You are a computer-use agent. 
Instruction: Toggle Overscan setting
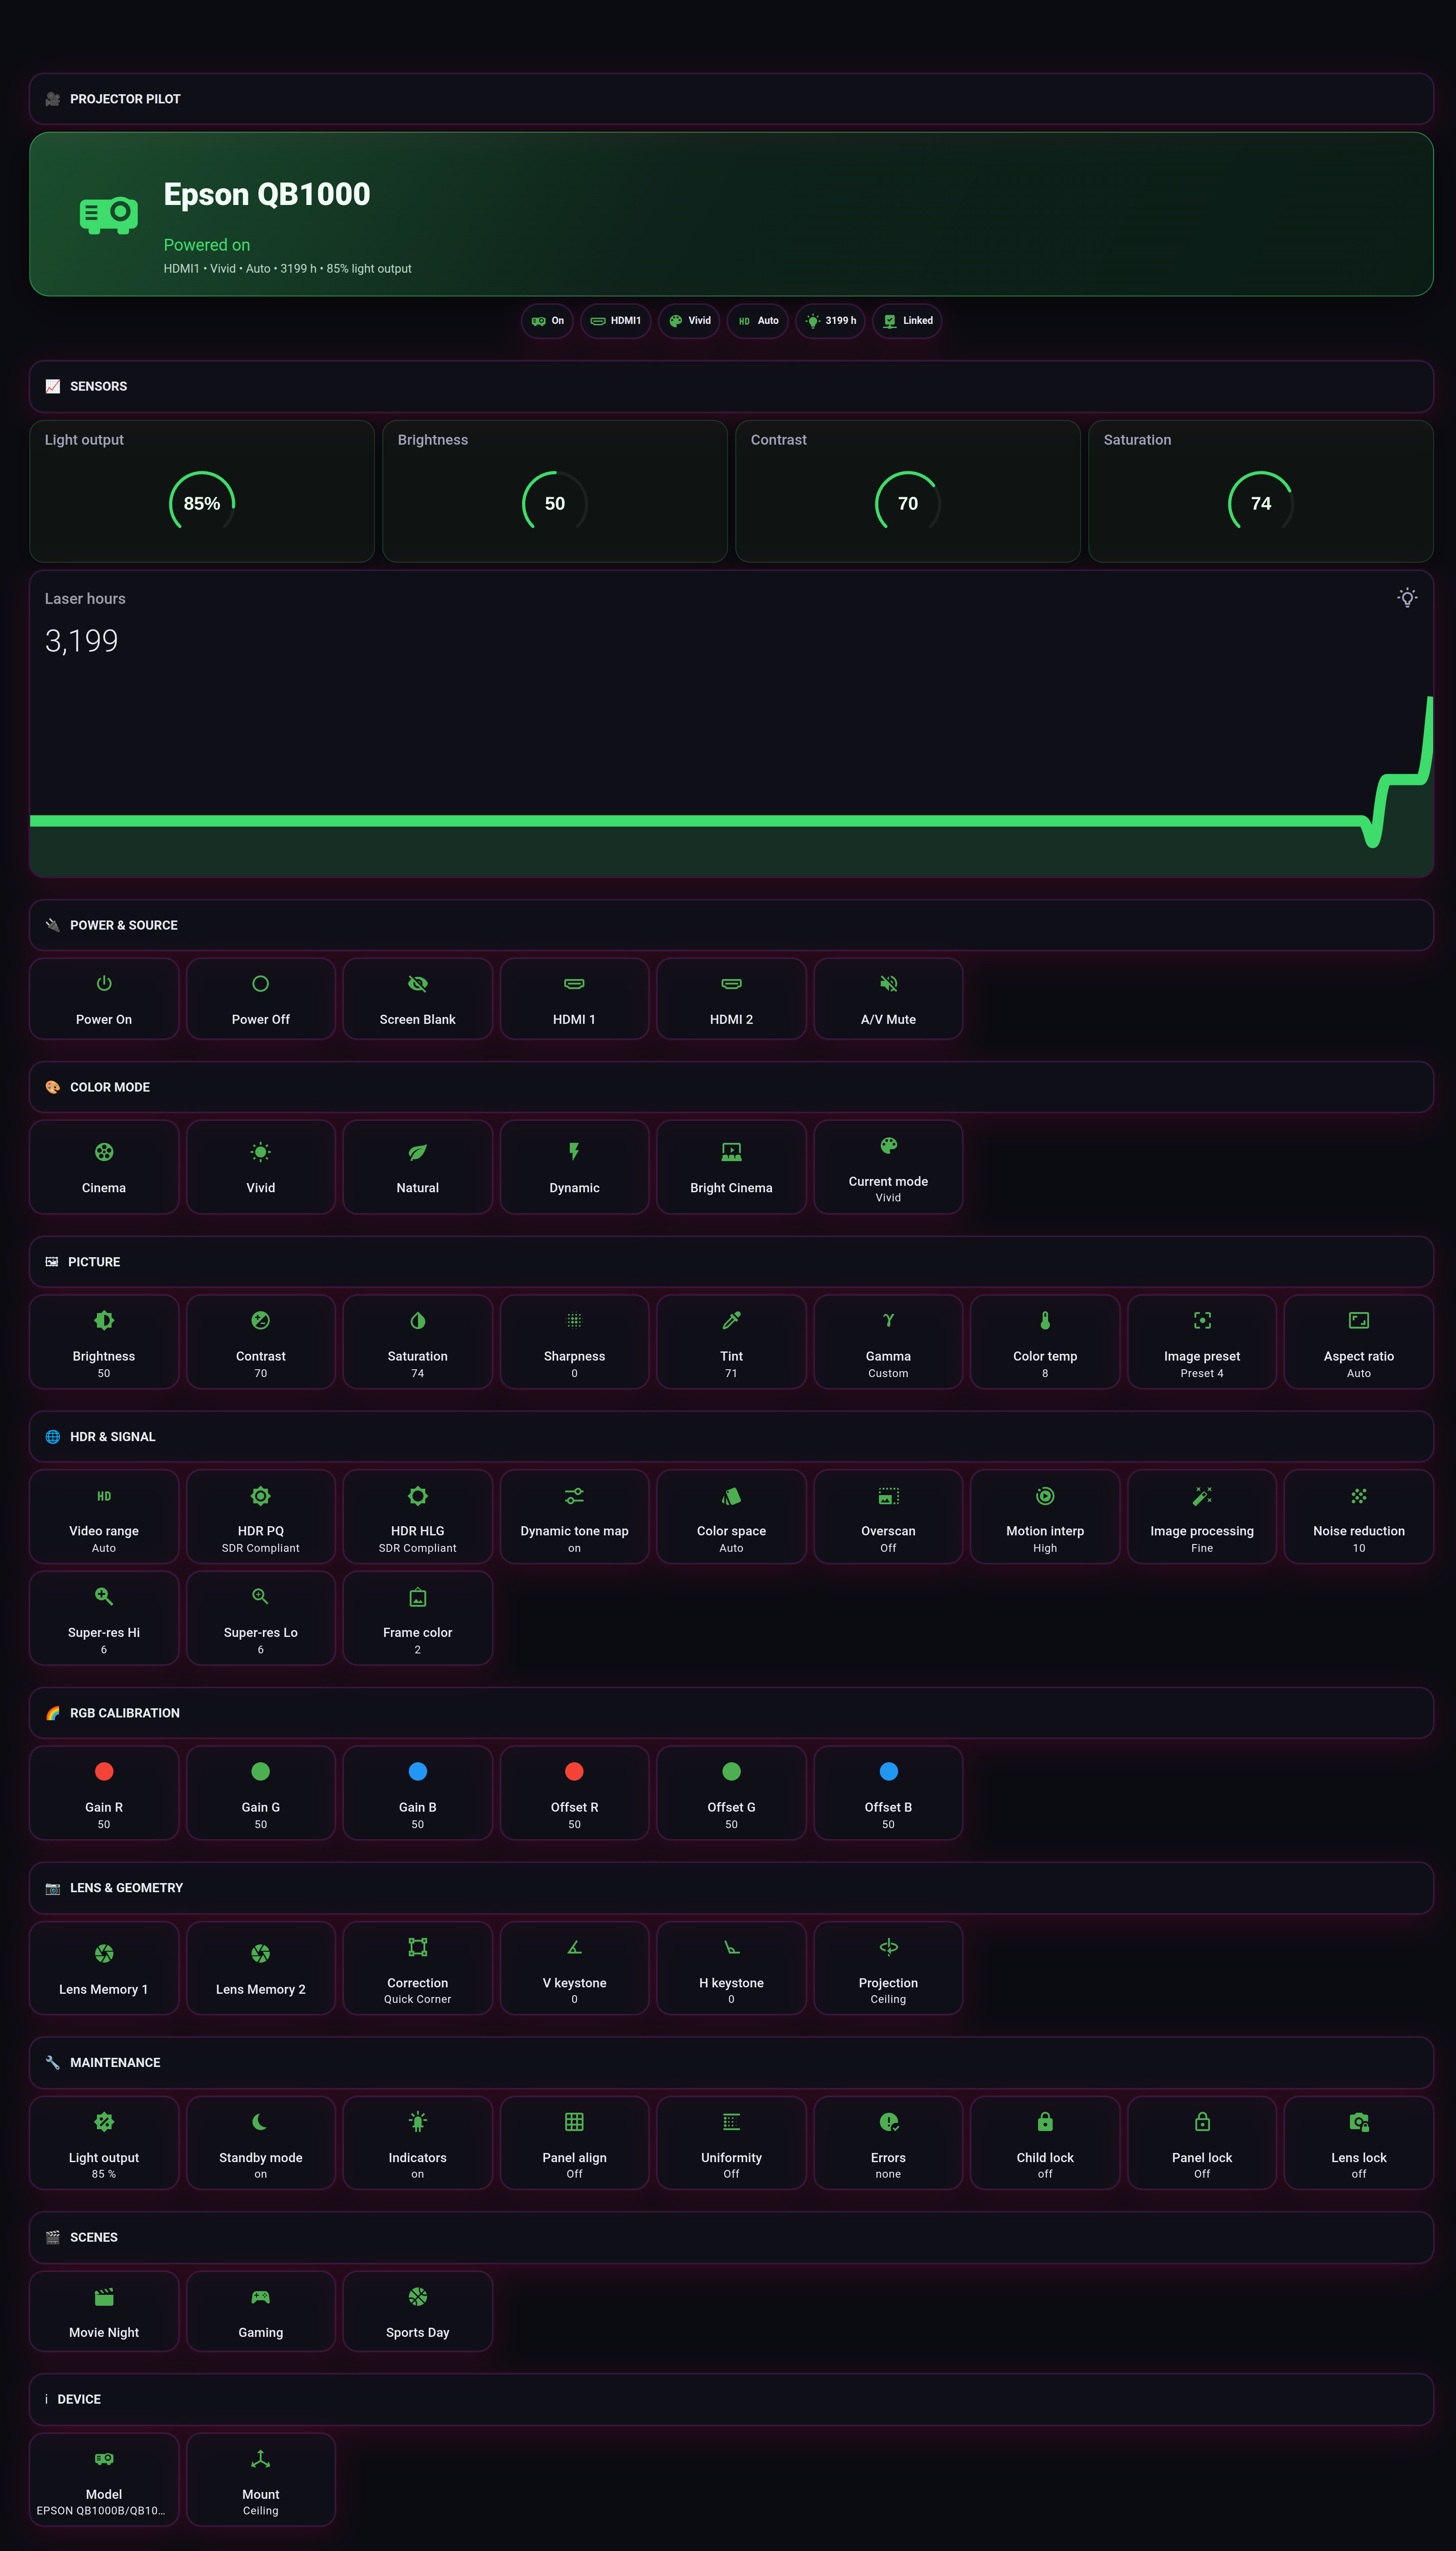click(888, 1517)
